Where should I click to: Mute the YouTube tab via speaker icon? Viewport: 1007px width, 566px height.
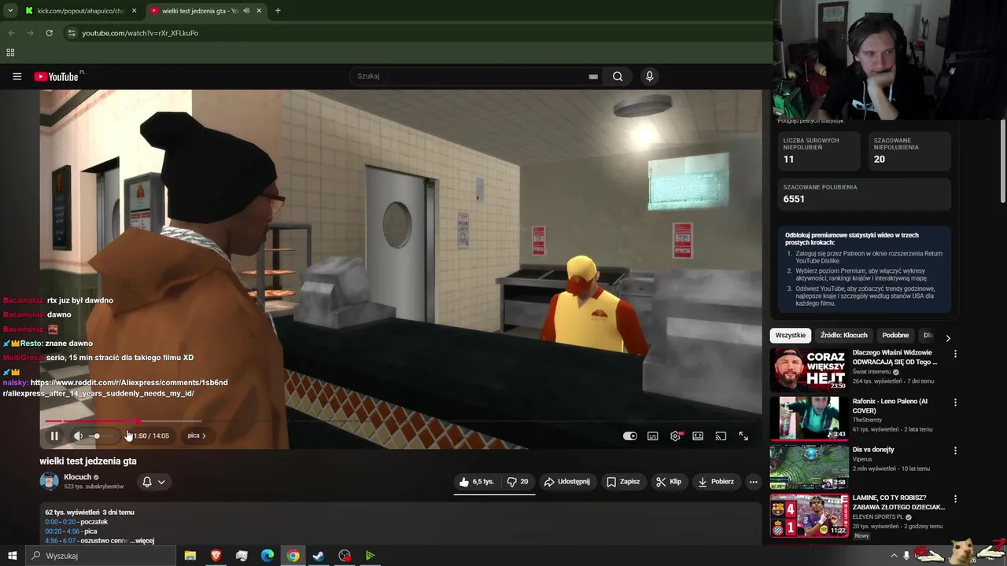(x=246, y=11)
